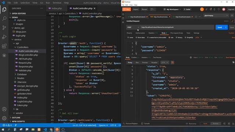Switch to the Browse view toggle in Postman

tap(216, 124)
